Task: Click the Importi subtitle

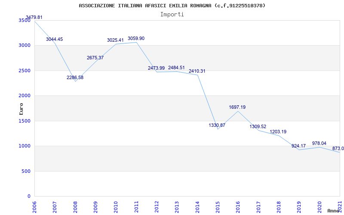Action: click(x=172, y=15)
